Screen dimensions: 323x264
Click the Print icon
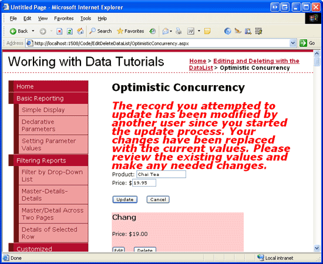(179, 31)
